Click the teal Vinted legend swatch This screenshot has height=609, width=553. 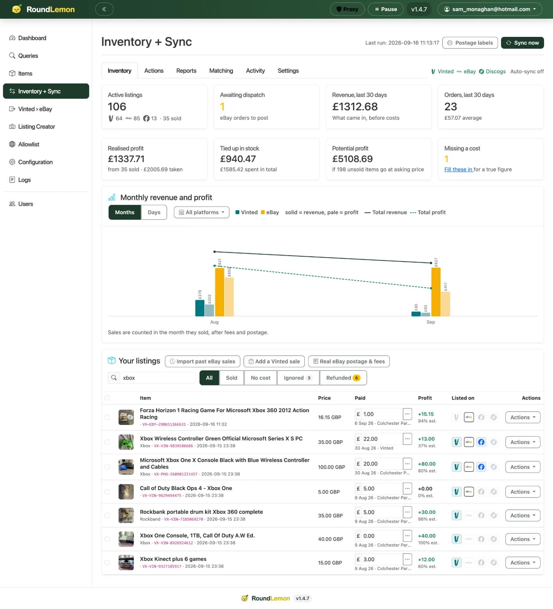[237, 212]
